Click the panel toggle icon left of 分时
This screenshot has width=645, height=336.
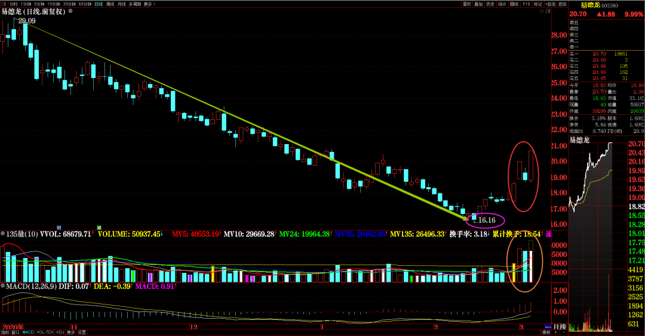[4, 4]
